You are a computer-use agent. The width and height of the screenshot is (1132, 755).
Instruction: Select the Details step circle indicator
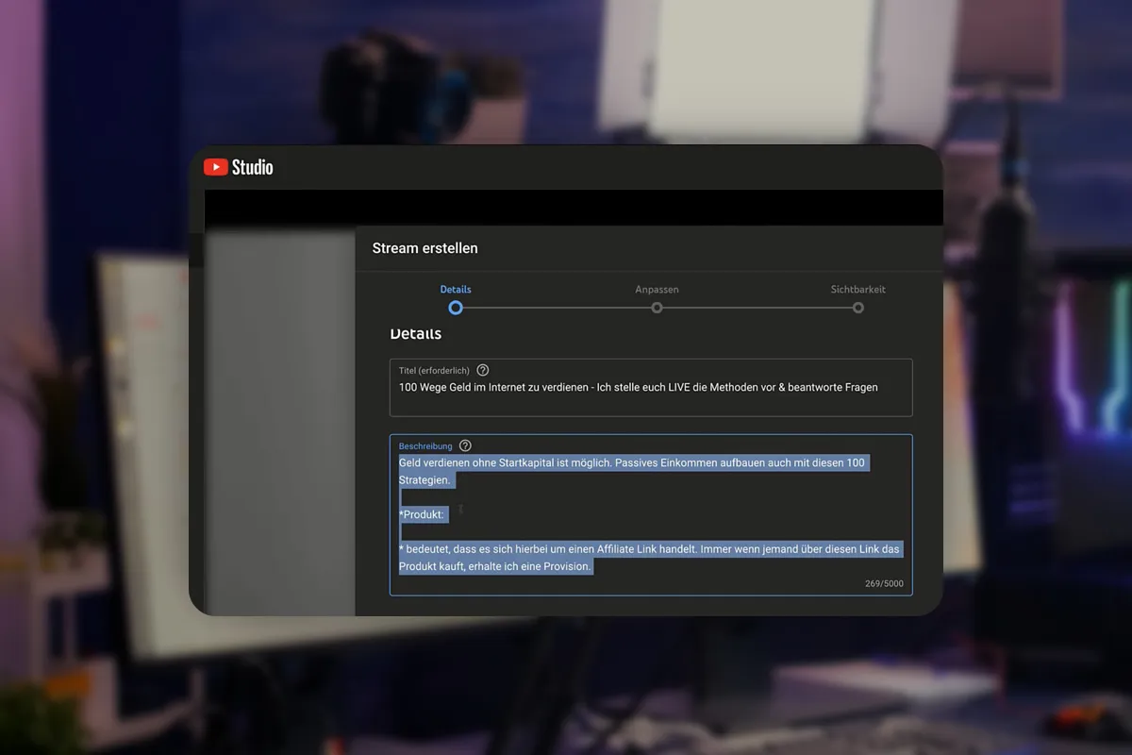point(456,308)
